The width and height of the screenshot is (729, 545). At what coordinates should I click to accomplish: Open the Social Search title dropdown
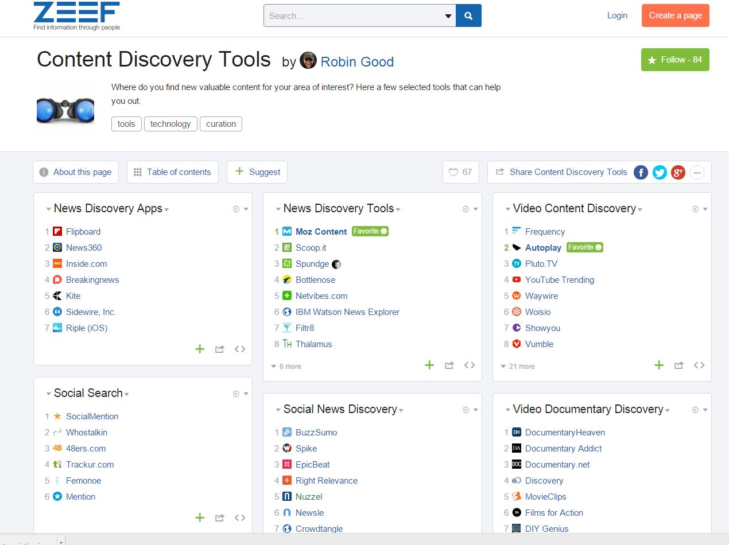click(127, 394)
